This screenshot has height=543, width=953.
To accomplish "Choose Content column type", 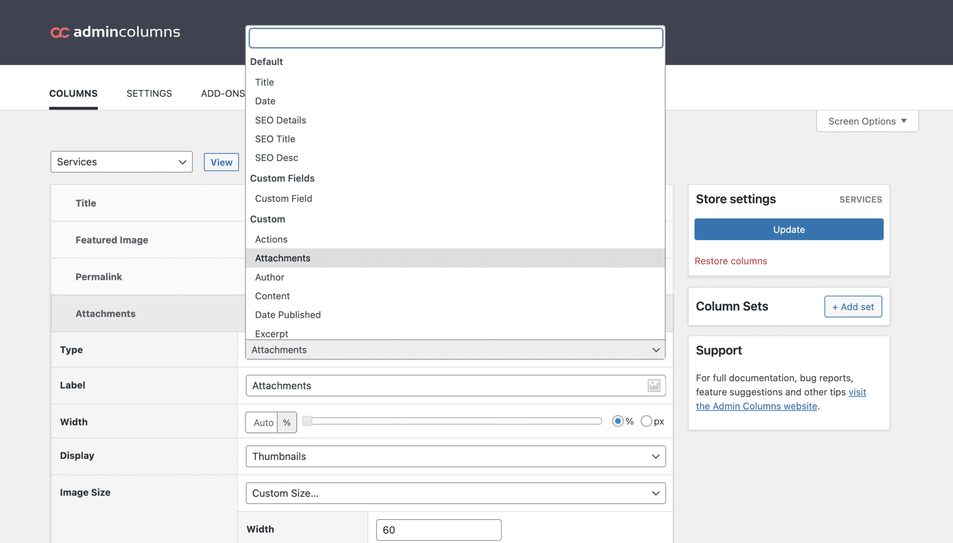I will tap(455, 296).
